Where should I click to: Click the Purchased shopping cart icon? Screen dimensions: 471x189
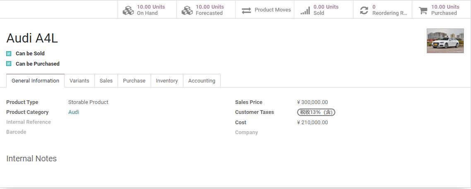click(x=423, y=10)
